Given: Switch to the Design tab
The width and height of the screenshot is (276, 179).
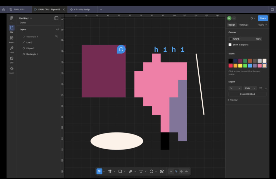Looking at the screenshot, I should click(x=232, y=25).
